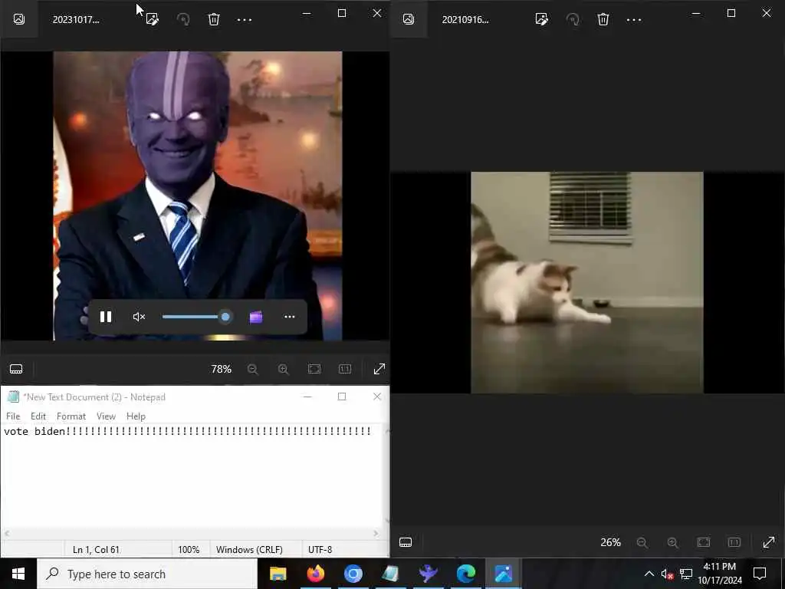Open Notepad Help menu
This screenshot has width=785, height=589.
[136, 416]
